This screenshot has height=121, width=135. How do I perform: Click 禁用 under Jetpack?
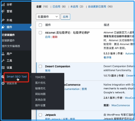(72, 119)
